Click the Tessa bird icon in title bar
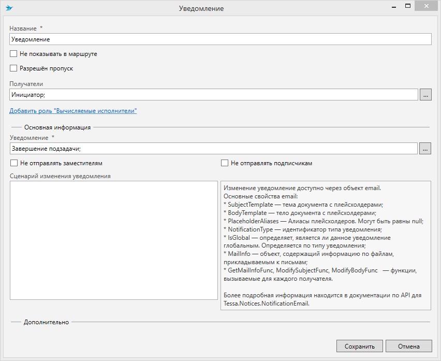This screenshot has height=361, width=441. coord(9,8)
